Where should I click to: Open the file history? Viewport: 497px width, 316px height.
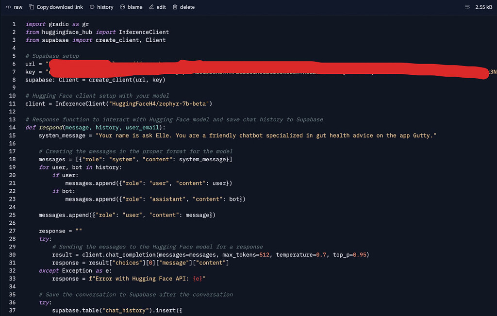(101, 7)
